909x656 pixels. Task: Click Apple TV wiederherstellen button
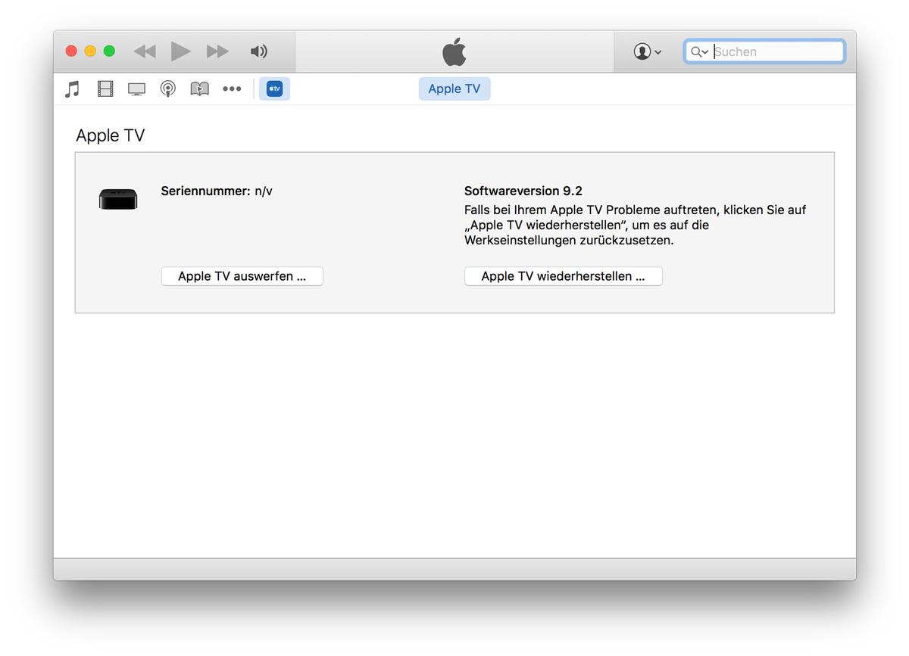(x=564, y=276)
